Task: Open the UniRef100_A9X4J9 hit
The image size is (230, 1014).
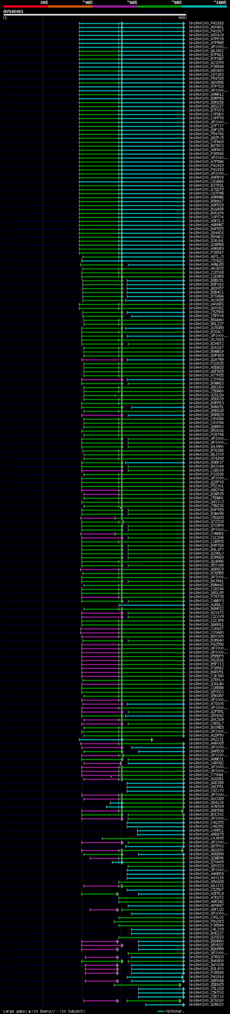Action: [x=206, y=35]
